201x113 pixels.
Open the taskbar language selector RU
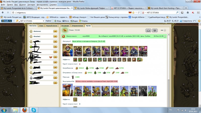(170, 110)
